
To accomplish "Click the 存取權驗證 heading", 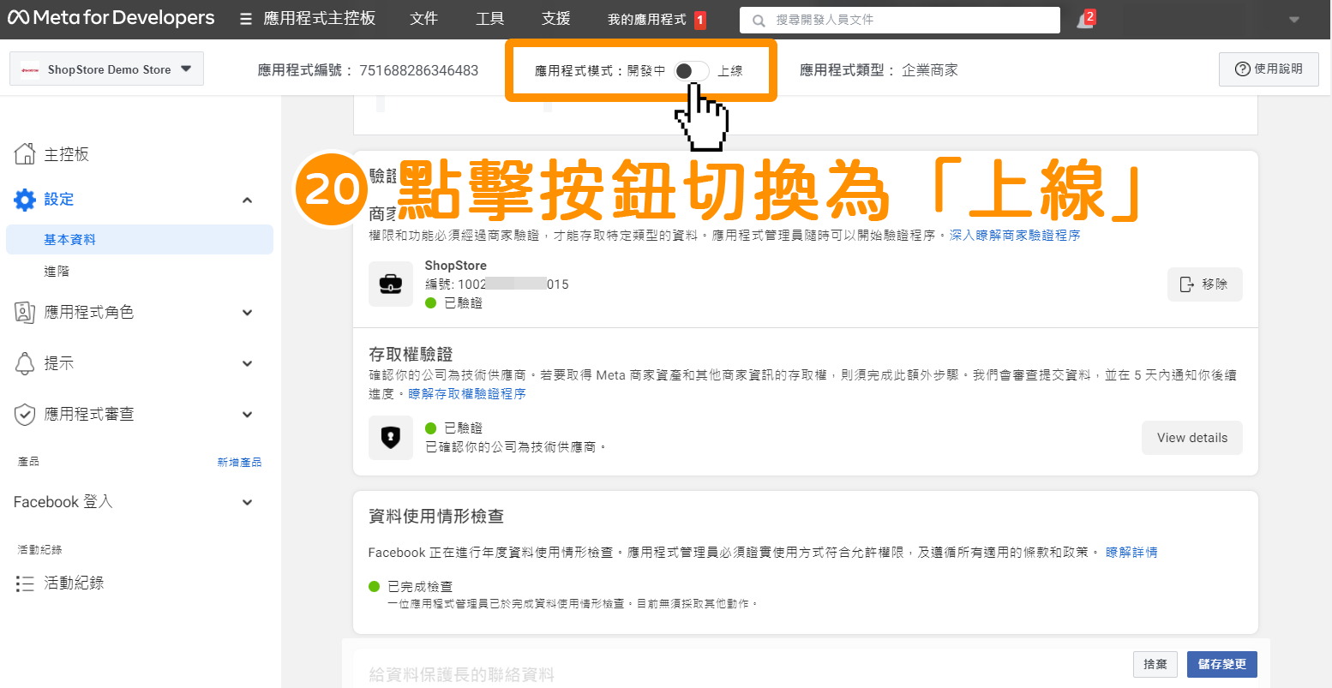I will 411,355.
